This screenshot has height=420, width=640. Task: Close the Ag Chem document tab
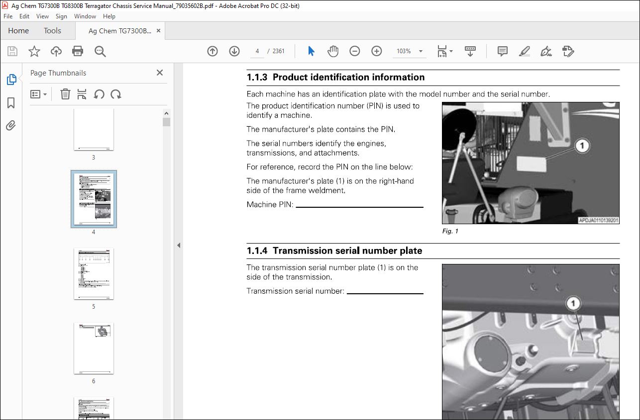pyautogui.click(x=159, y=31)
